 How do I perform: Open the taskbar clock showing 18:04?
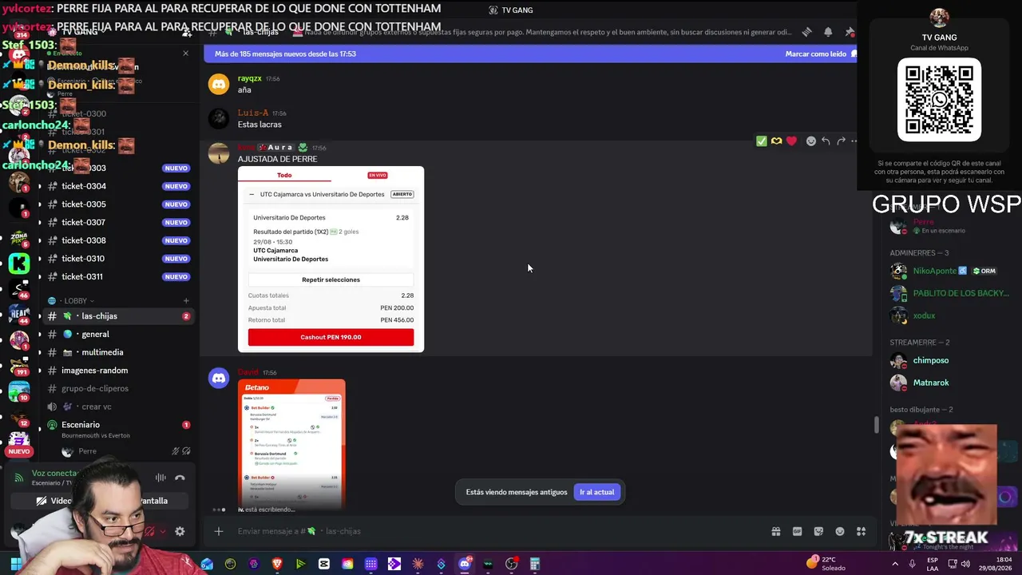point(995,564)
